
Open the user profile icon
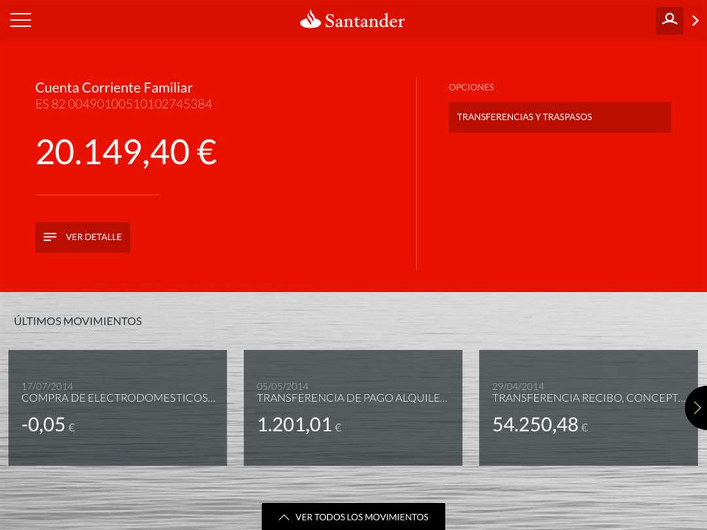[669, 20]
